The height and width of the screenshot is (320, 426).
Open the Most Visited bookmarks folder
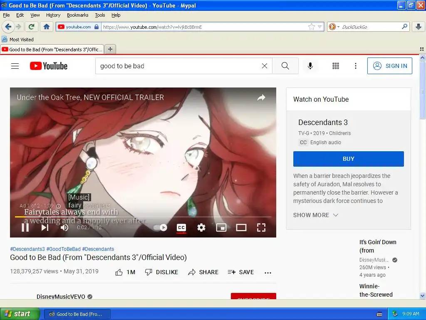click(18, 40)
